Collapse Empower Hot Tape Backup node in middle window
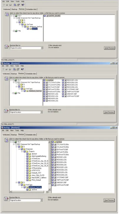Image resolution: width=119 pixels, height=214 pixels. (14, 83)
